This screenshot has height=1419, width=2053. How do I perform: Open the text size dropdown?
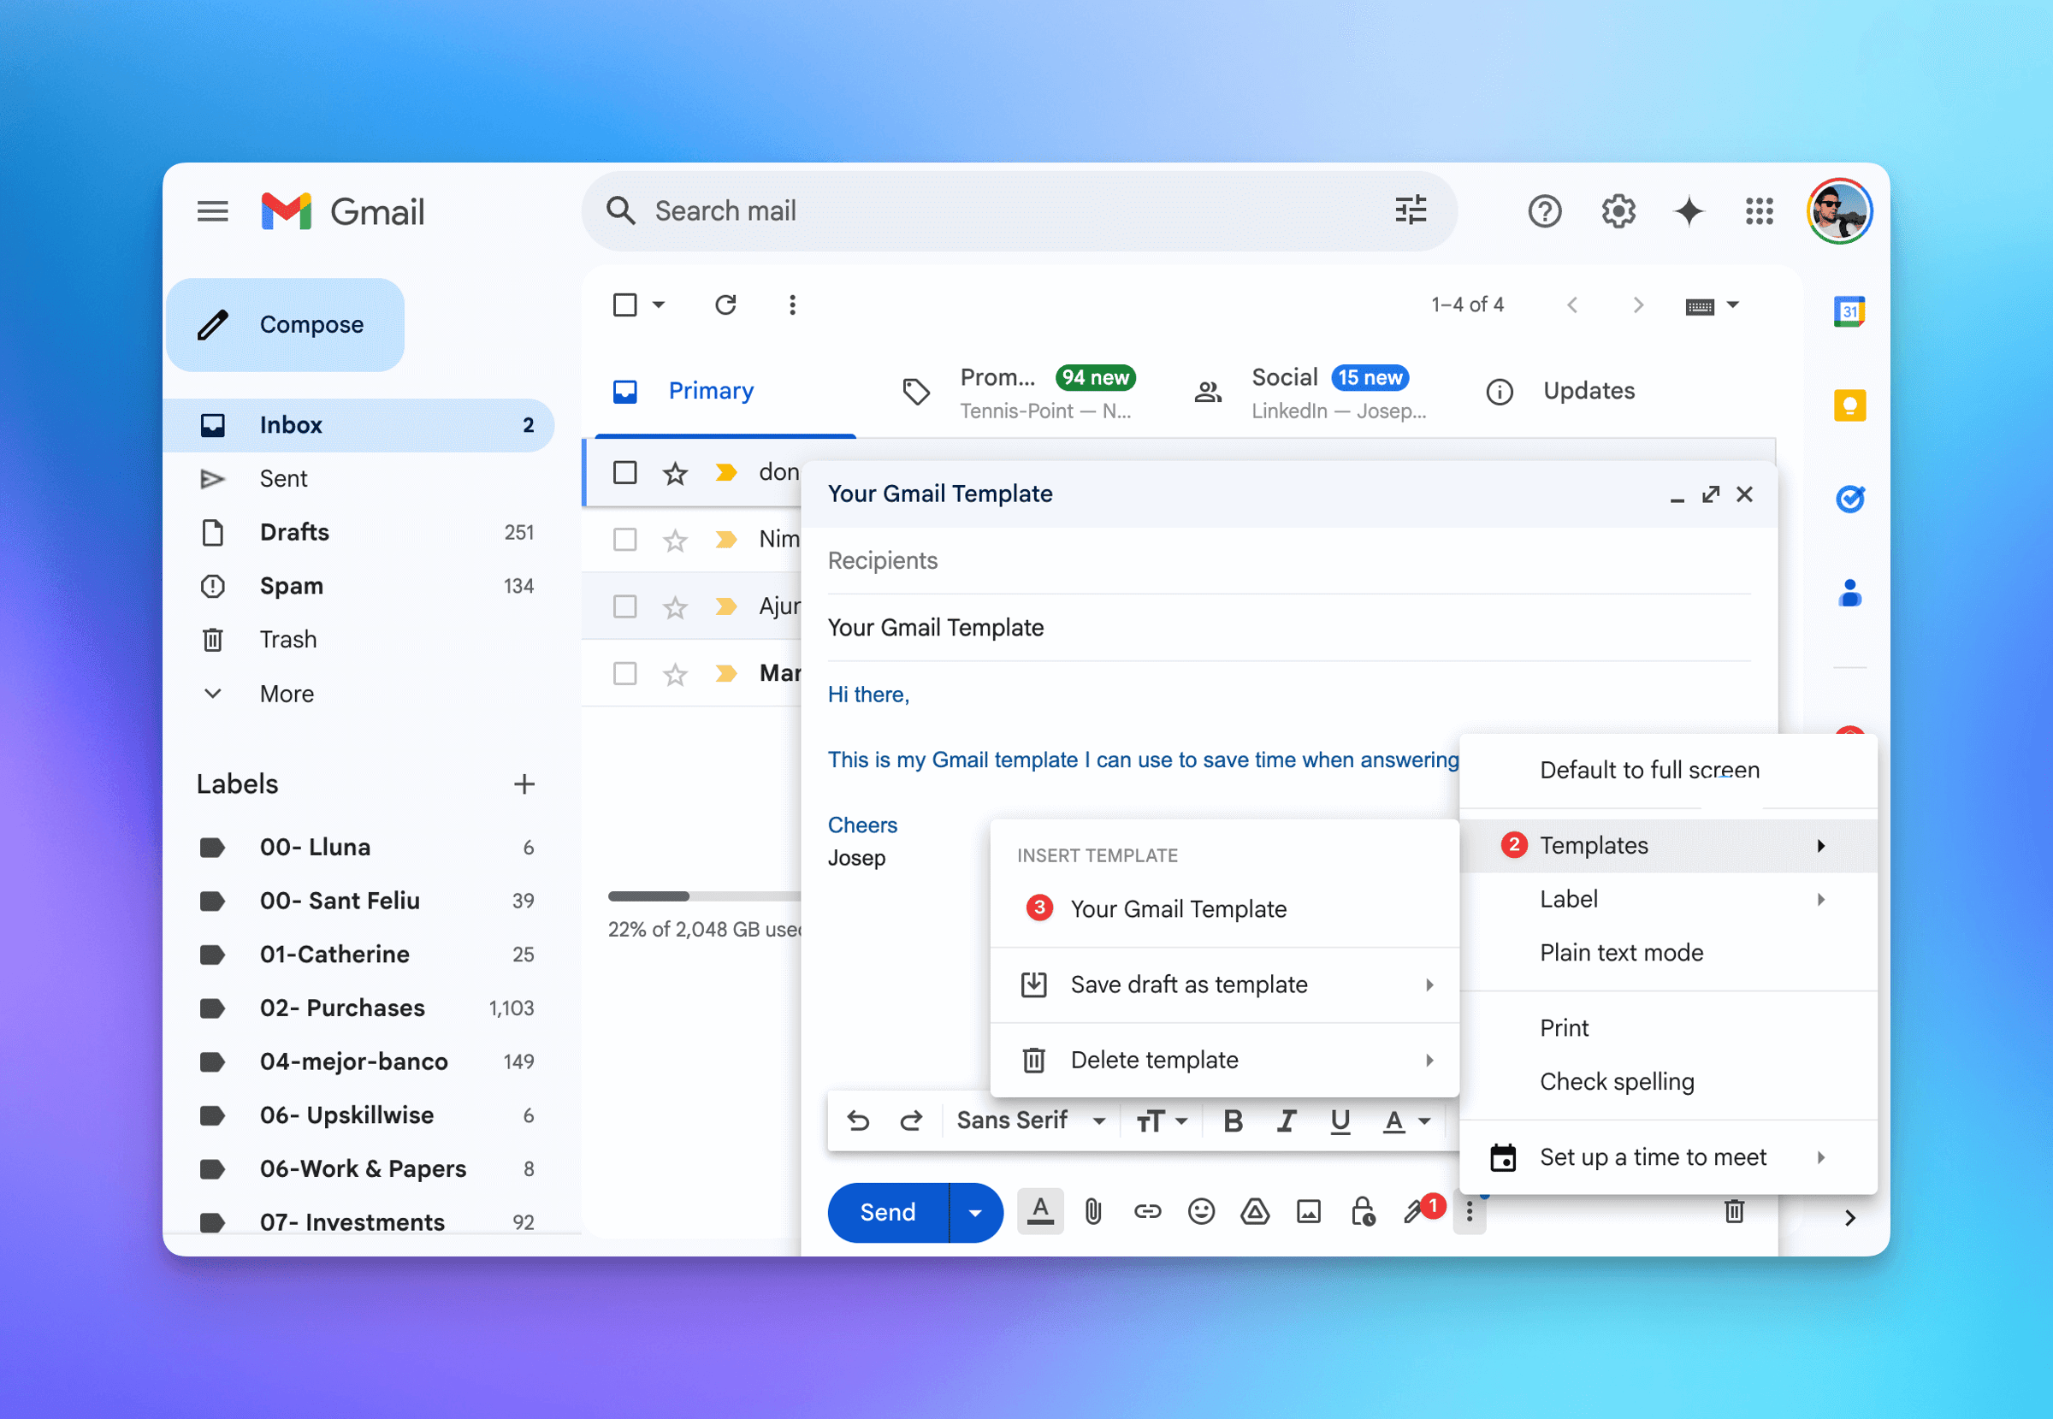tap(1161, 1121)
